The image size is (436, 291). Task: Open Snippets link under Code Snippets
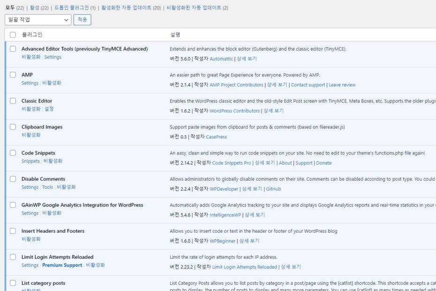[30, 161]
